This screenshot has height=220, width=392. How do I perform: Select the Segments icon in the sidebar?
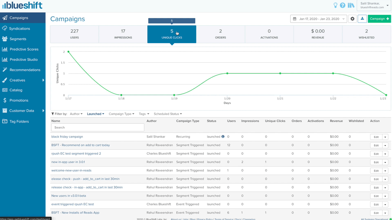click(x=4, y=39)
